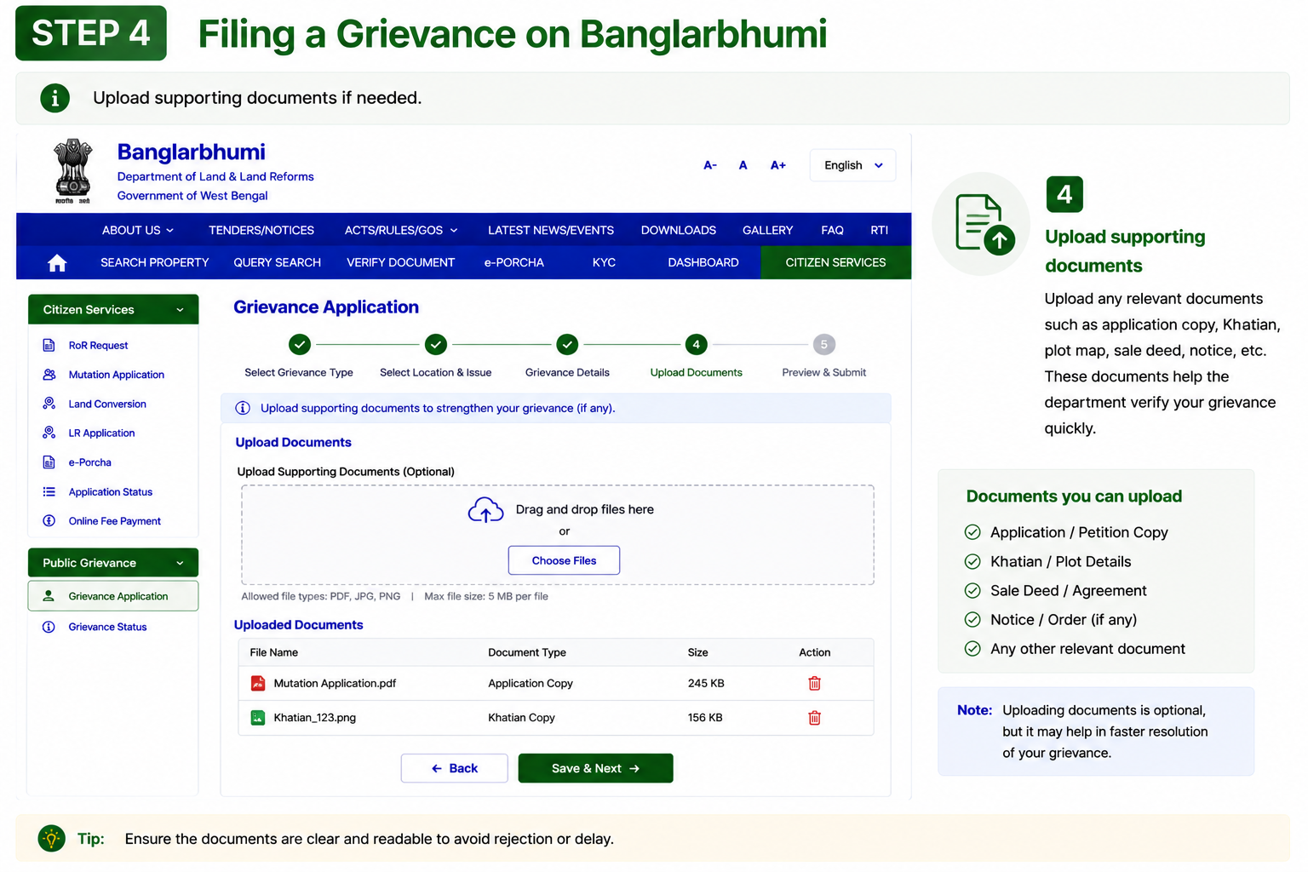Jump to step 5 Preview & Submit

[x=823, y=345]
